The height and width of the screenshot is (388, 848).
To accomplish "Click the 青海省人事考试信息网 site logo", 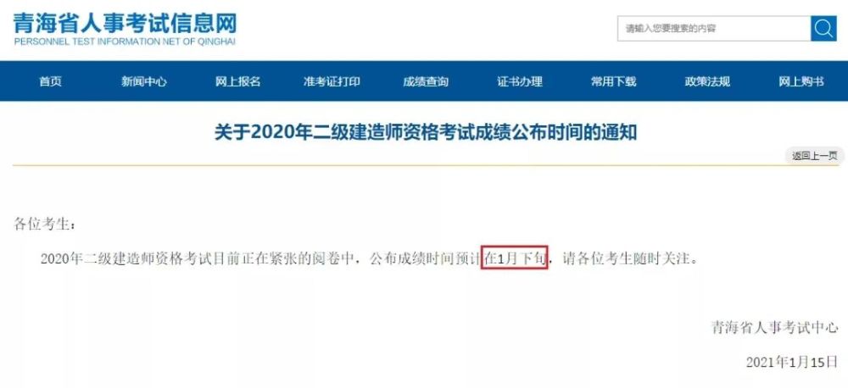I will pyautogui.click(x=125, y=23).
